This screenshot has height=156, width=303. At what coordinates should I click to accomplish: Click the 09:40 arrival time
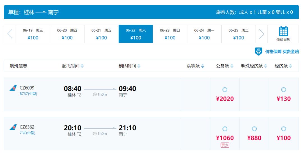[127, 89]
